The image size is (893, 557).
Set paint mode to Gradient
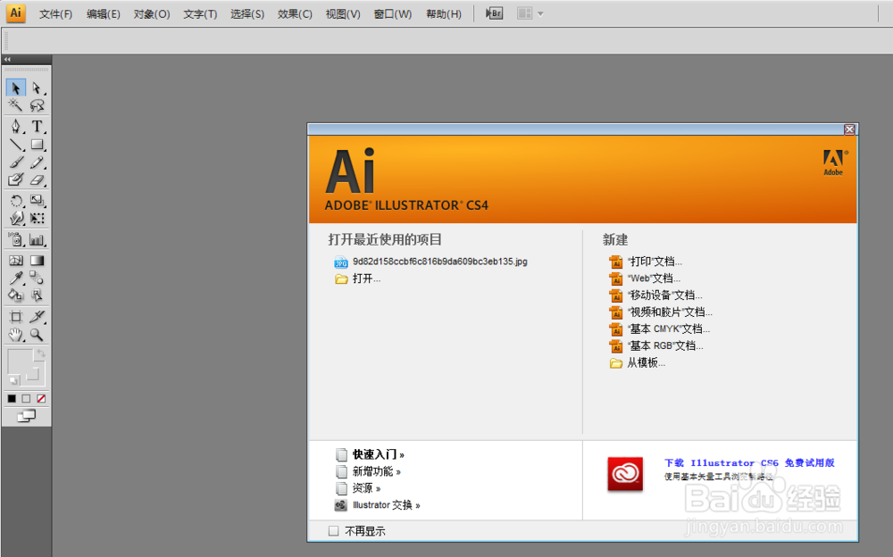click(x=26, y=399)
